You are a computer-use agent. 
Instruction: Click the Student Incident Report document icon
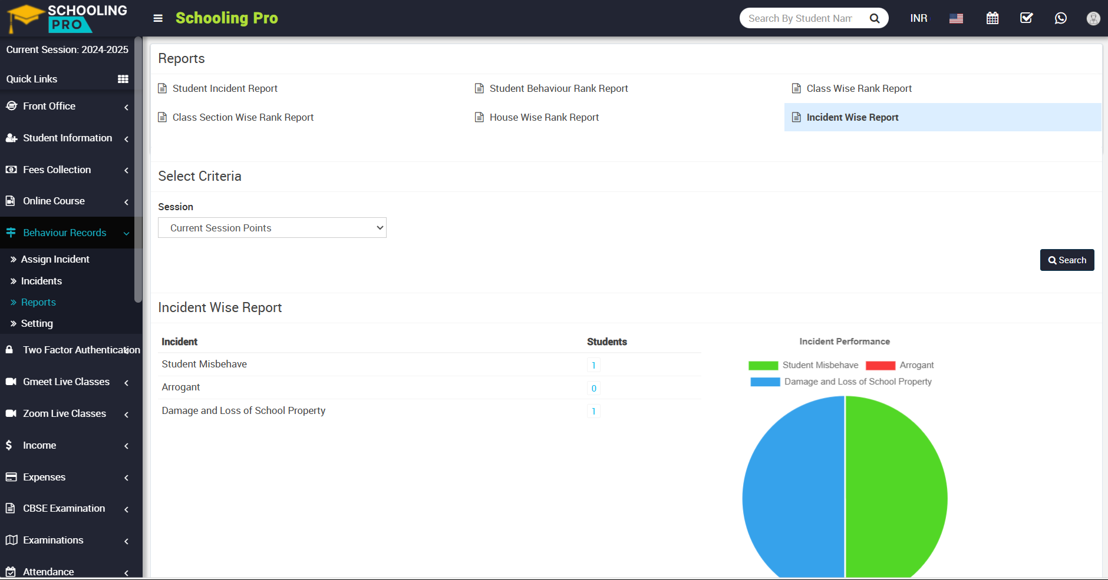click(163, 88)
